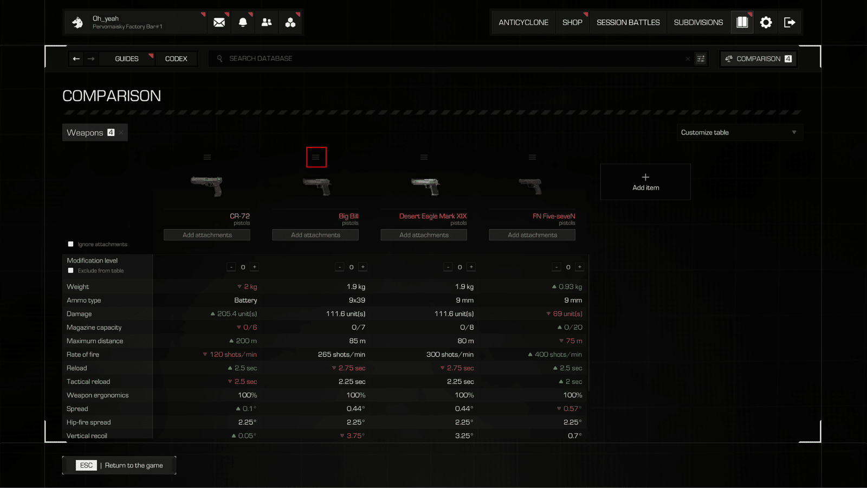Add attachments to CR-72
Image resolution: width=867 pixels, height=488 pixels.
(x=207, y=235)
